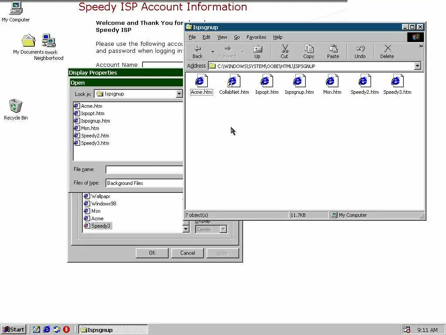
Task: Click the Apply button in Display Properties
Action: coord(223,253)
